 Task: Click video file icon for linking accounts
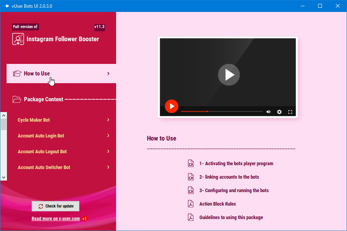pyautogui.click(x=191, y=177)
